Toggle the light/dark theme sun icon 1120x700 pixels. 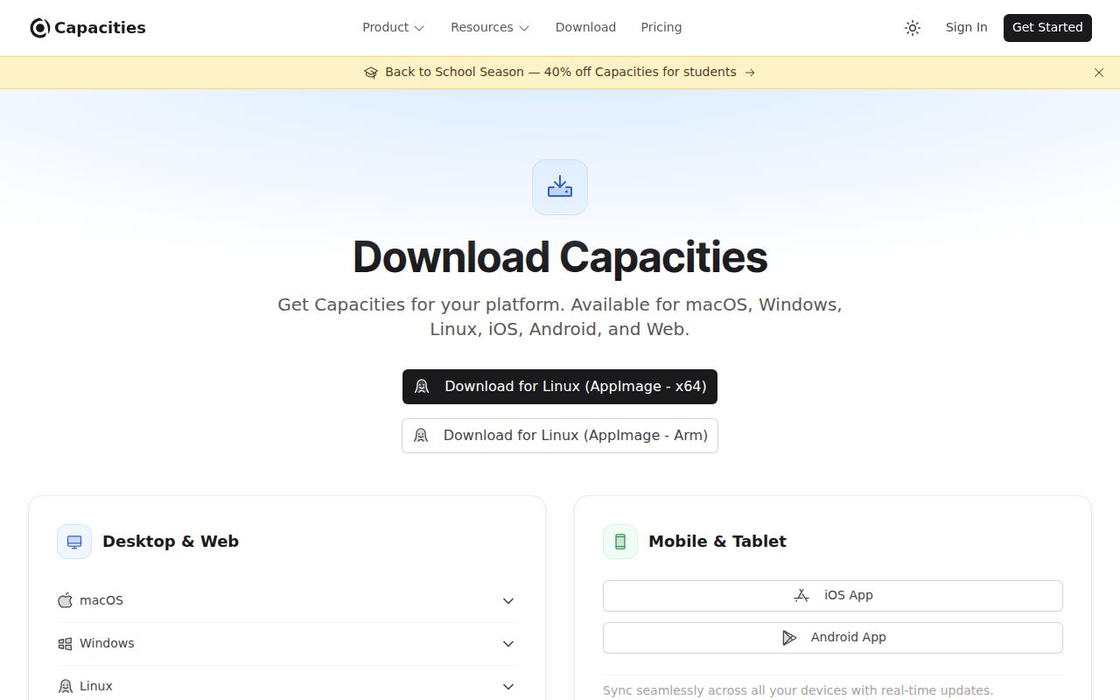(x=913, y=28)
